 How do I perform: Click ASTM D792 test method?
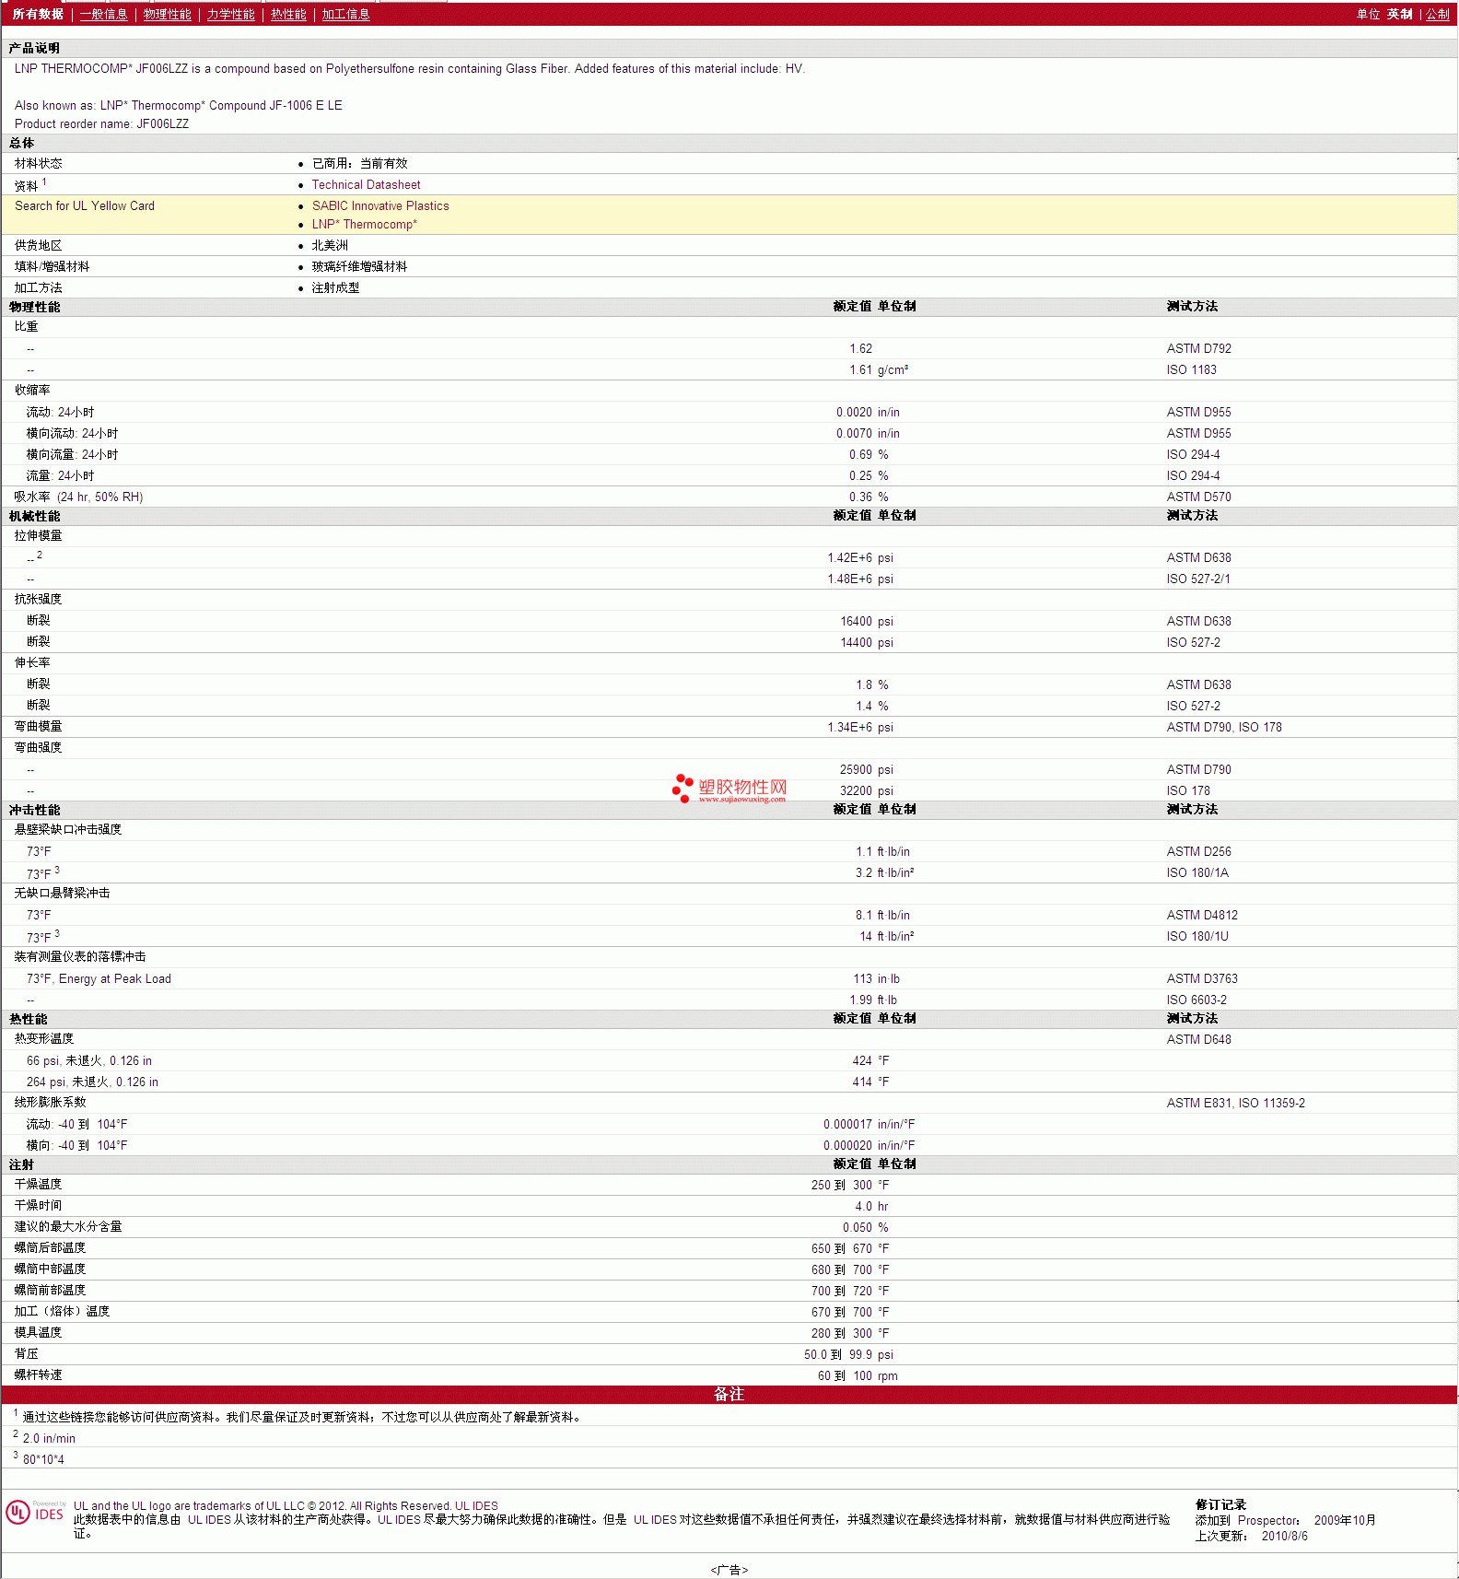coord(1198,348)
